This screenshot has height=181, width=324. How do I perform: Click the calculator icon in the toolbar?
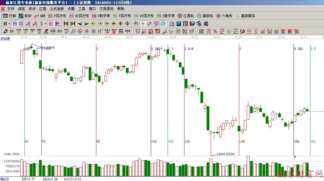click(x=179, y=24)
